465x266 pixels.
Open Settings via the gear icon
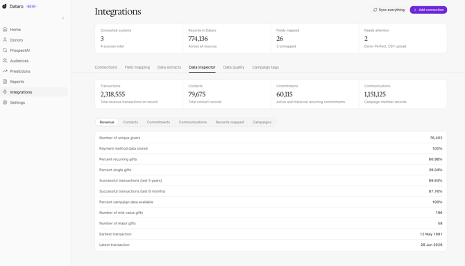(x=5, y=103)
